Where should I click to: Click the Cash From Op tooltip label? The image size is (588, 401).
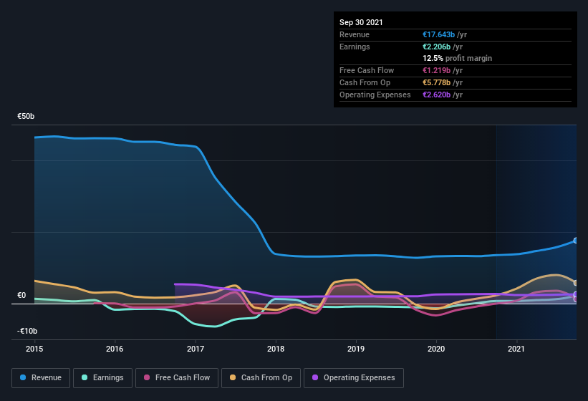coord(365,82)
